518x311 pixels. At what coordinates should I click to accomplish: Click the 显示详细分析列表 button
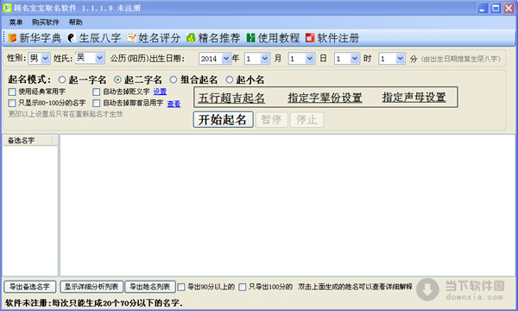click(92, 287)
